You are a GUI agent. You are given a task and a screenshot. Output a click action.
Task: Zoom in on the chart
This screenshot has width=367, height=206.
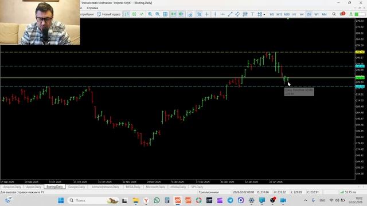pos(150,14)
